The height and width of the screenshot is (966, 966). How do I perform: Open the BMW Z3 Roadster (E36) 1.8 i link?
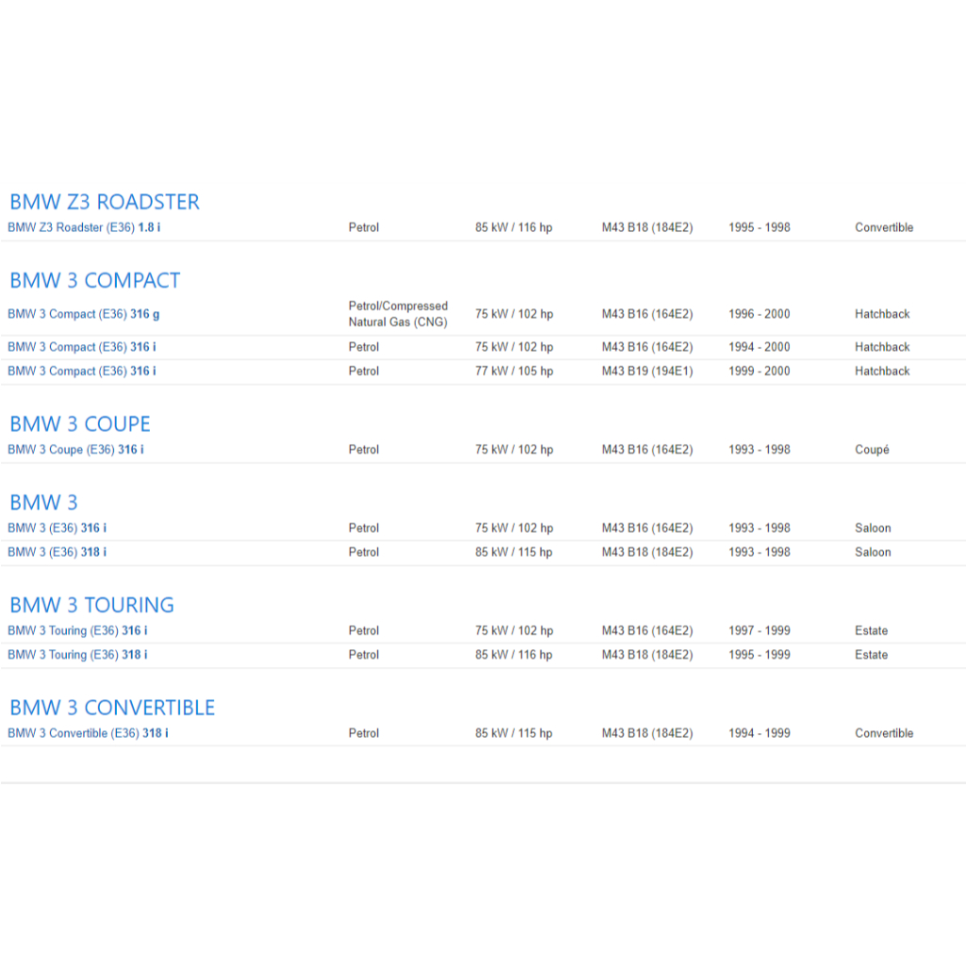tap(84, 227)
